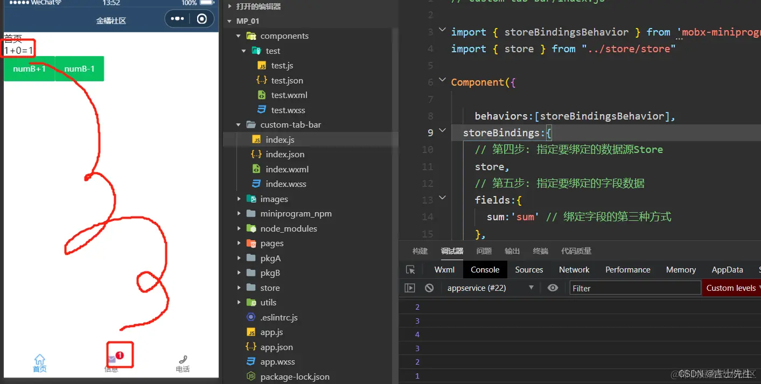
Task: Expand the pkgA folder
Action: tap(239, 258)
